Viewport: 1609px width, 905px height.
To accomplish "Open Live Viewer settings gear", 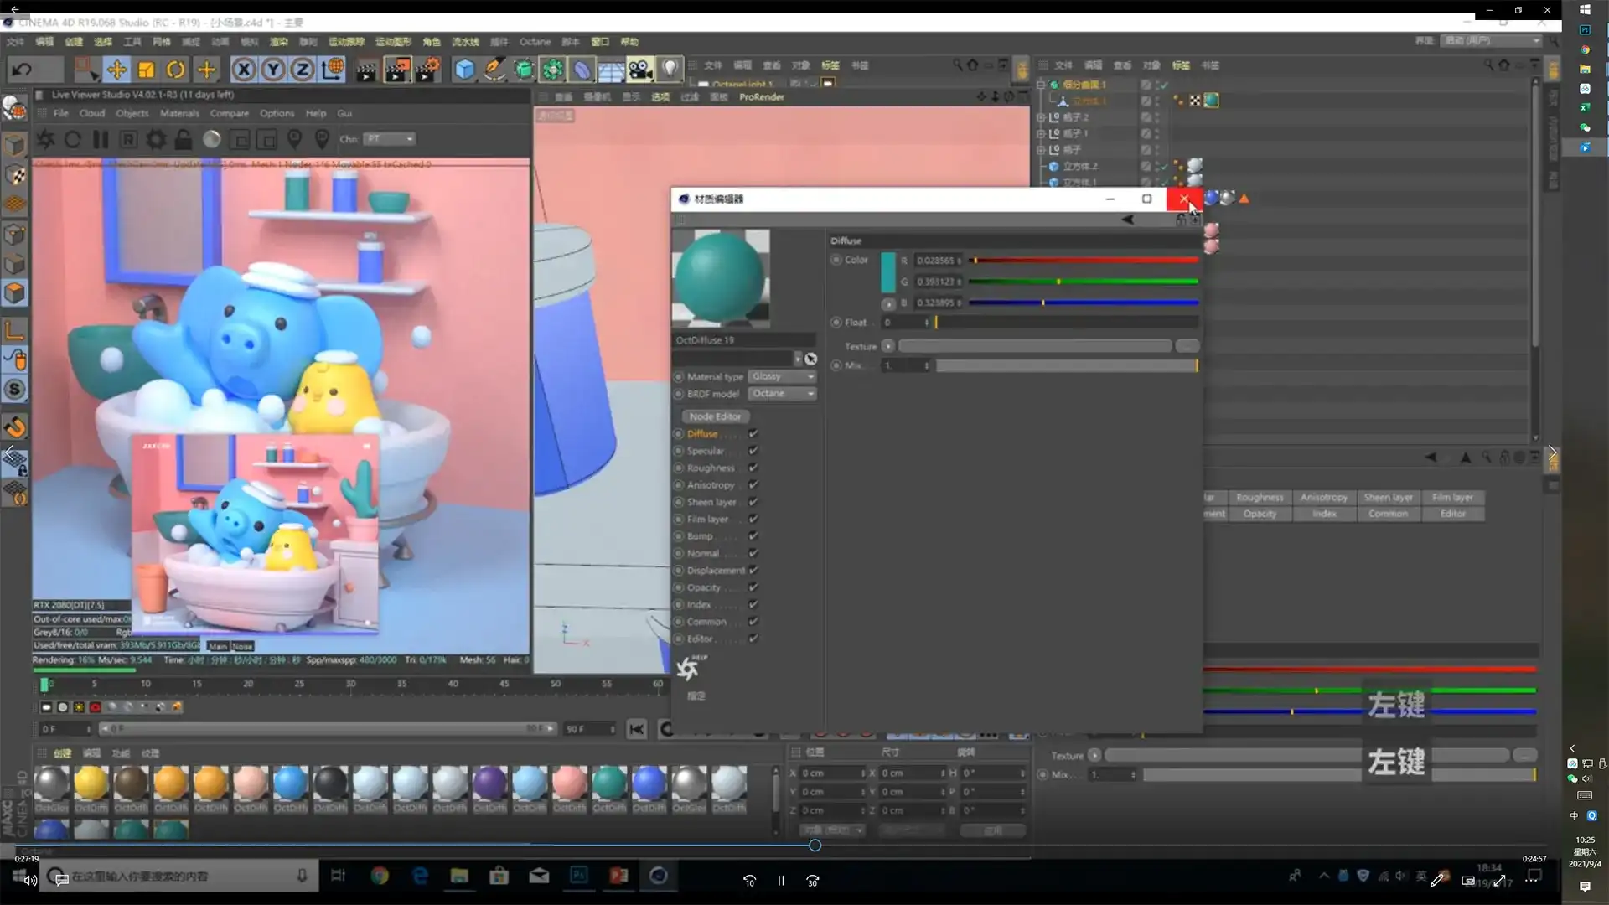I will [x=156, y=139].
